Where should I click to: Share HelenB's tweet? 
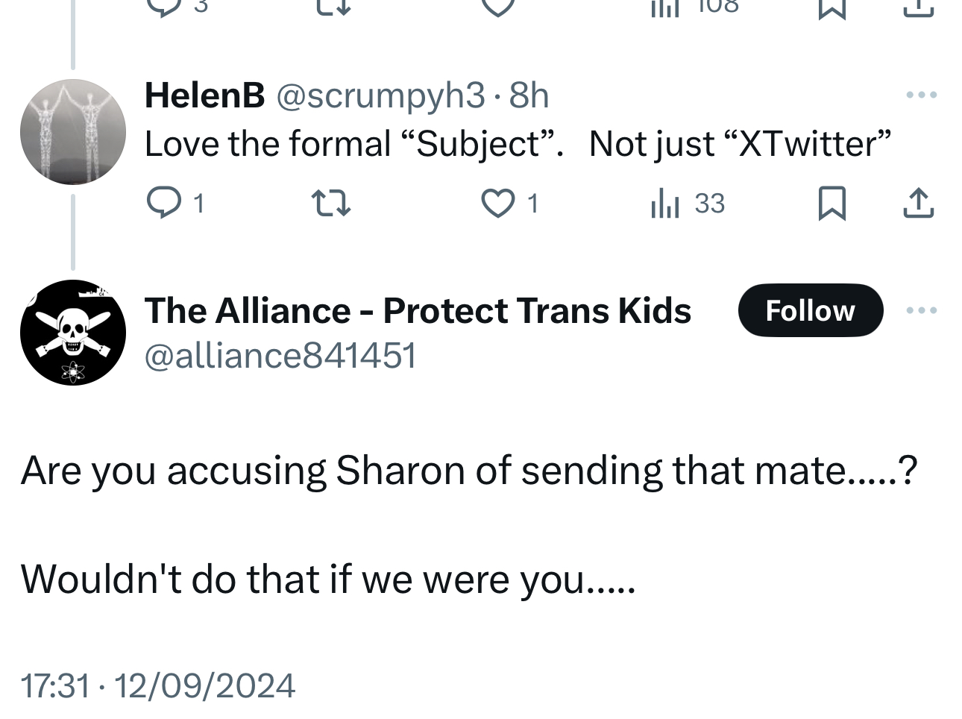[918, 203]
